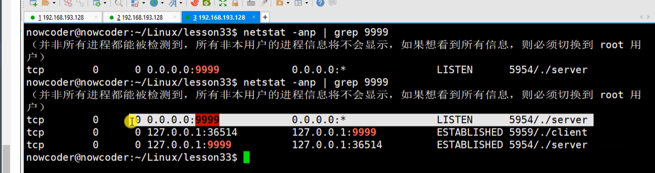This screenshot has height=173, width=655.
Task: Click 127.0.0.1:36514 in last server row
Action: (x=337, y=145)
